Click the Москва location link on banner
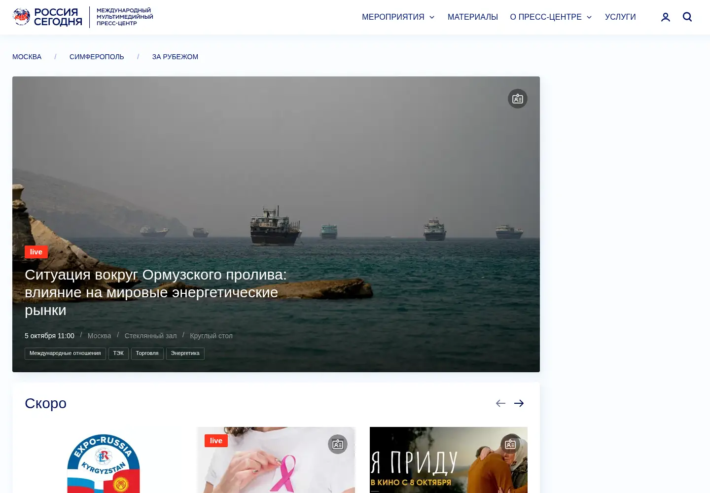Viewport: 710px width, 493px height. pos(100,336)
